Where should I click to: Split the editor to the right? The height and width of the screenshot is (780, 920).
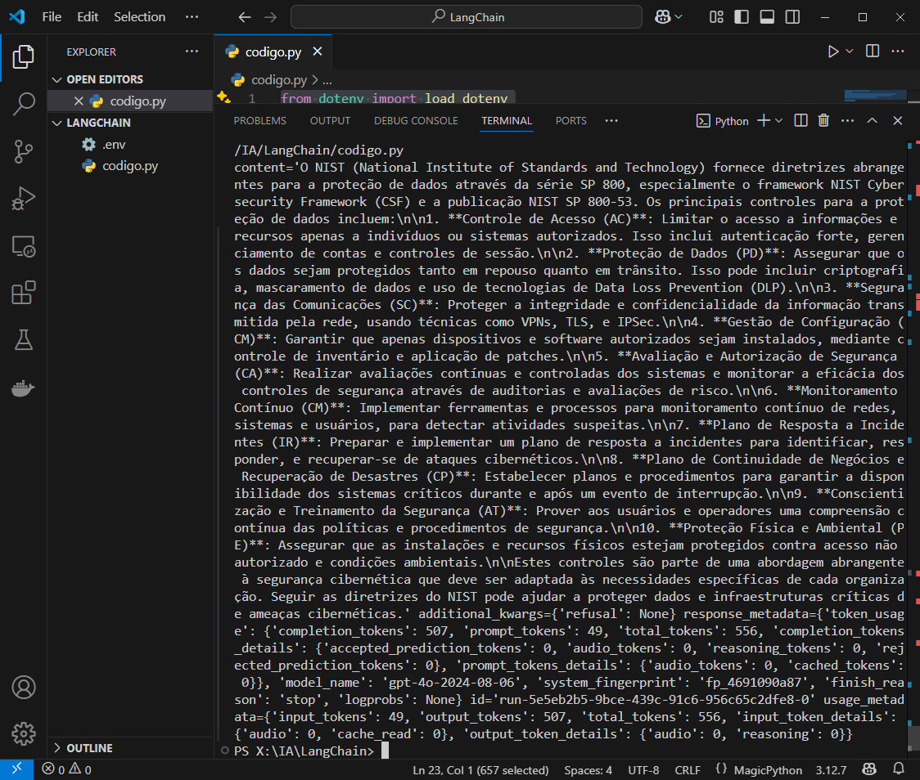873,51
